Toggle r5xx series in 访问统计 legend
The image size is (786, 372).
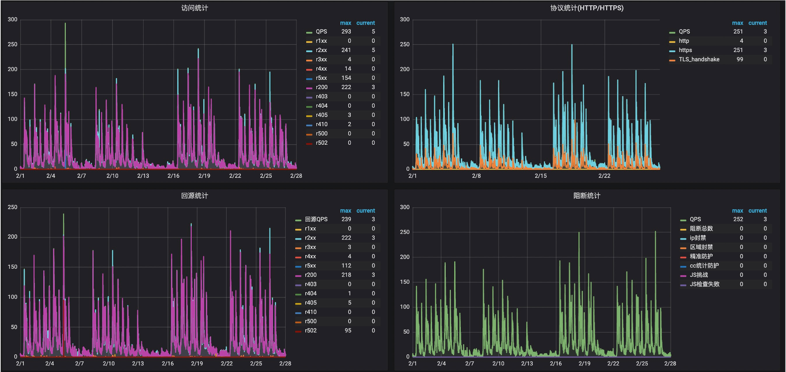(x=321, y=78)
